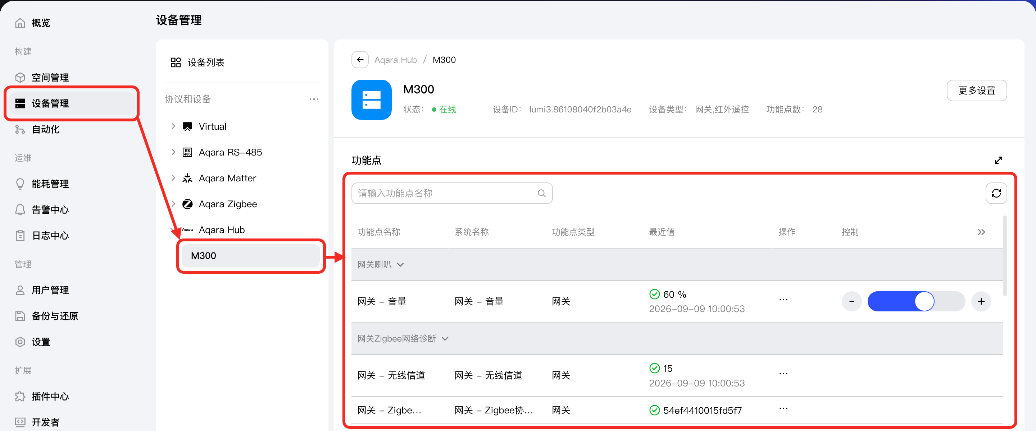Click the 设置 gear icon
Viewport: 1036px width, 431px height.
point(20,342)
